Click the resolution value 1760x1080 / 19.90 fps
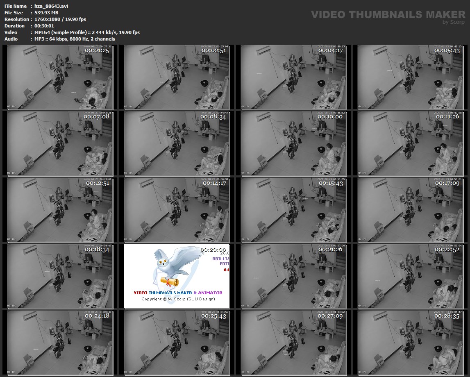The image size is (470, 377). click(x=60, y=20)
